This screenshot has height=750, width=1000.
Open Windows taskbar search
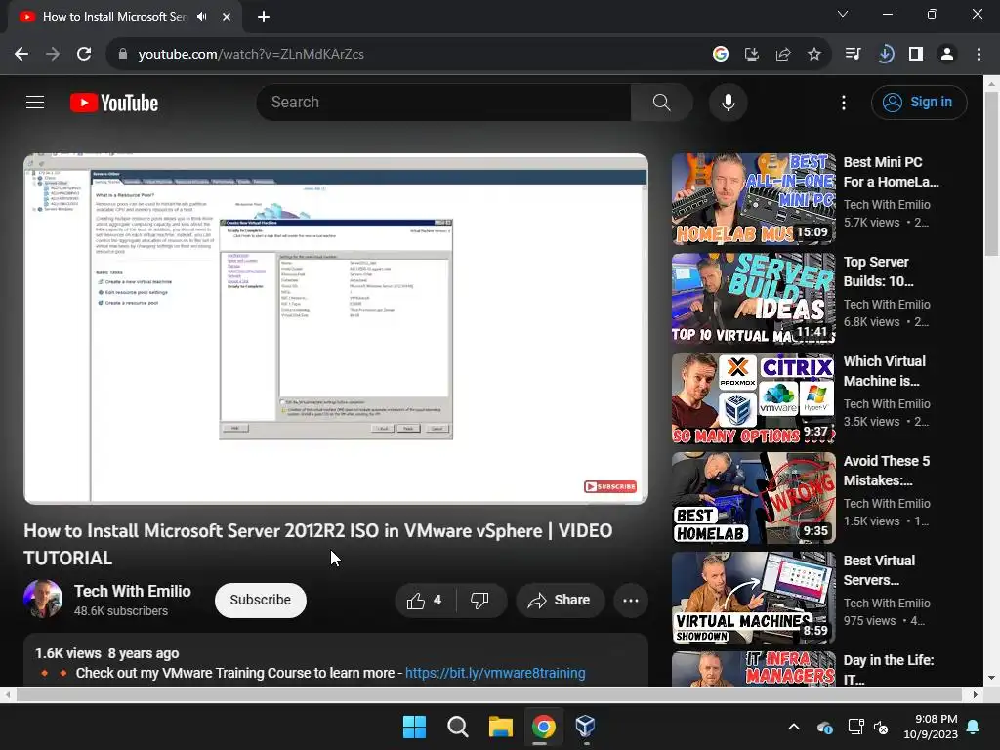pos(457,727)
